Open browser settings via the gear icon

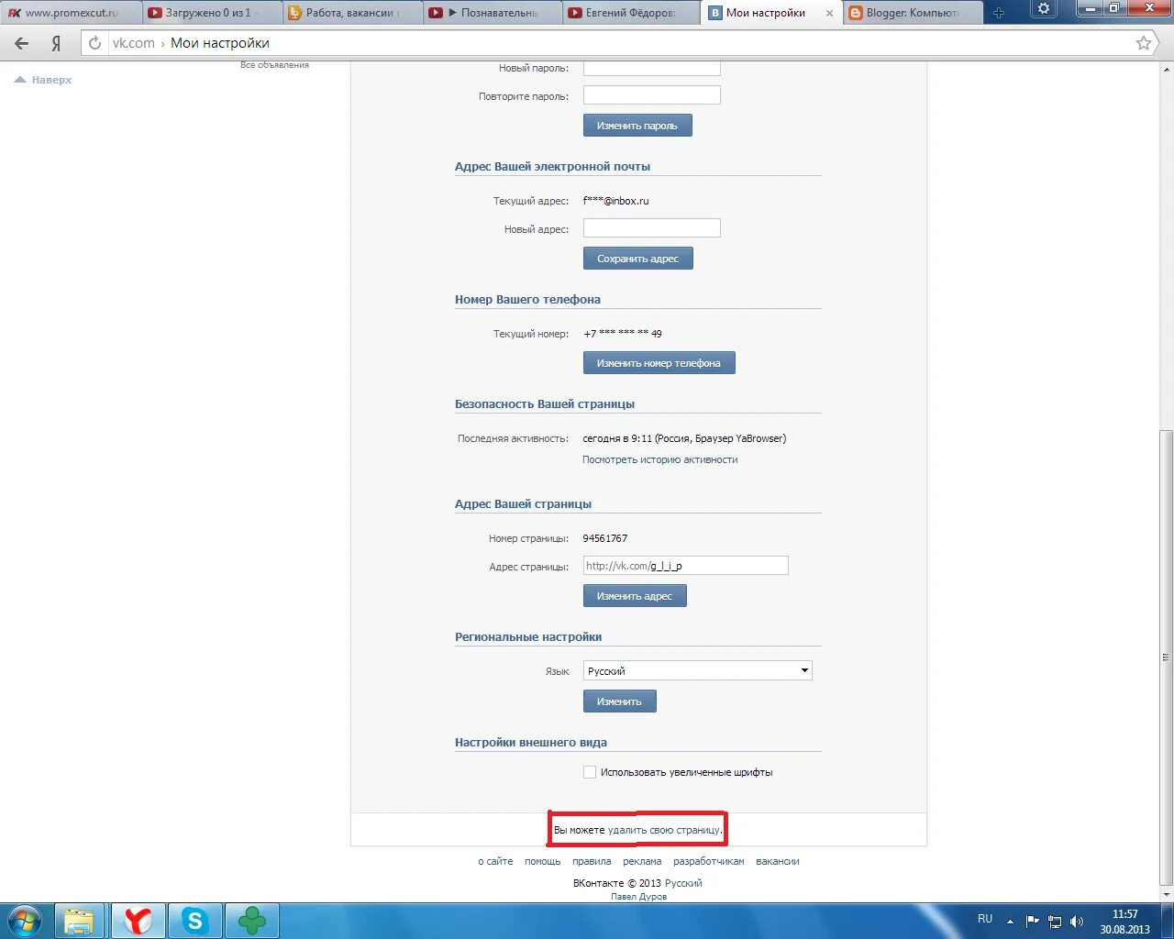[1044, 9]
